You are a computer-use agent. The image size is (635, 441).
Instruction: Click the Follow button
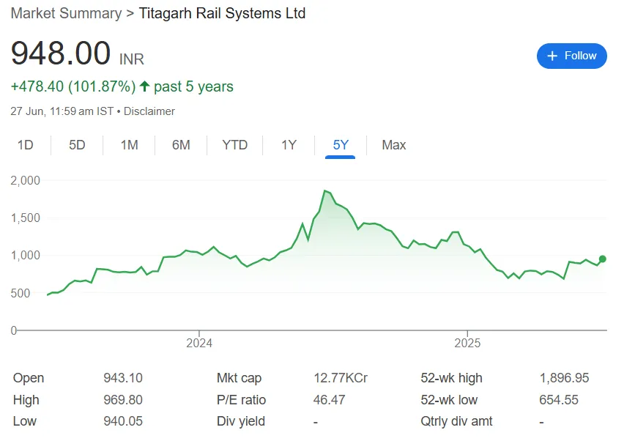571,56
